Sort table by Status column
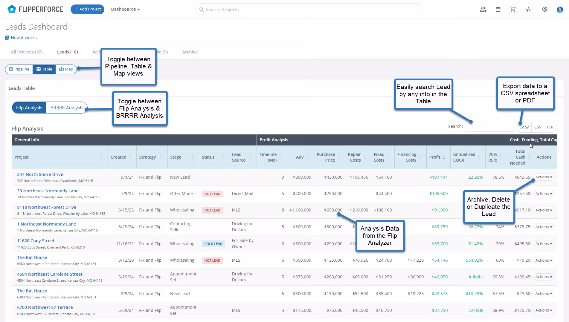 (214, 157)
